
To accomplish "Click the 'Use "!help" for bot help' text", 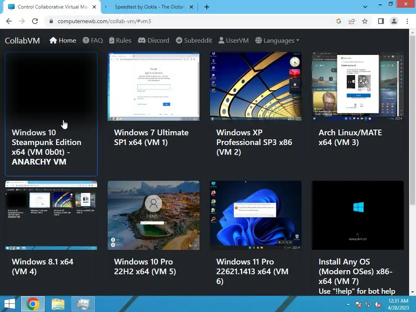I will (x=357, y=291).
